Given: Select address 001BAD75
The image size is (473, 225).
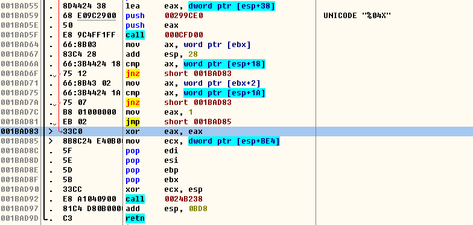Looking at the screenshot, I should pyautogui.click(x=19, y=93).
